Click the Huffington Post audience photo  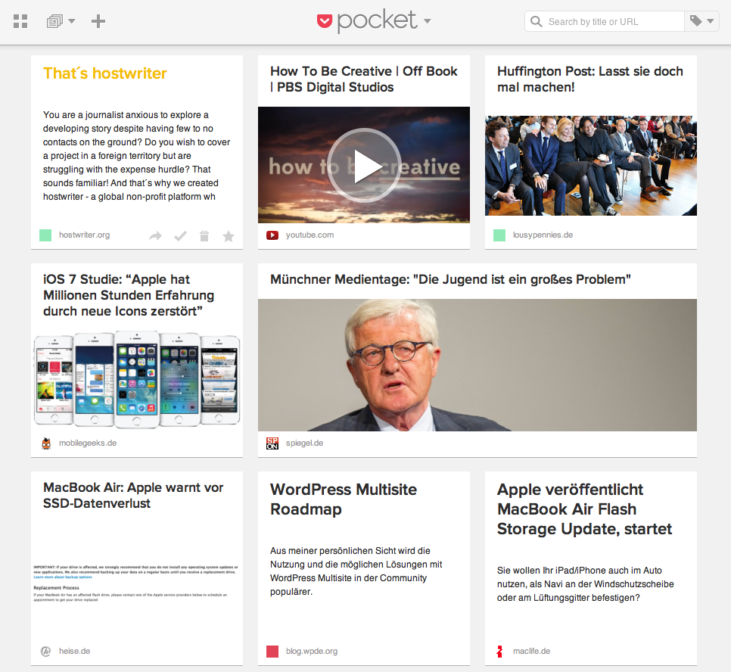tap(591, 166)
